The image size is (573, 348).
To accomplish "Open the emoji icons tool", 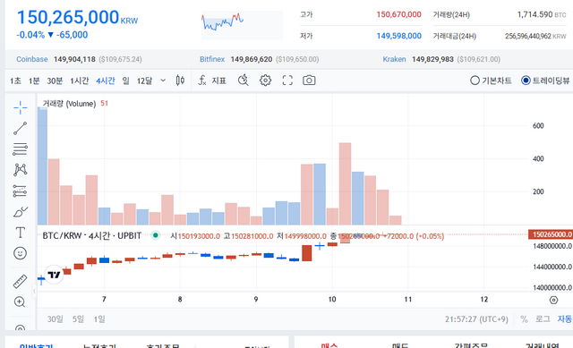I will (20, 253).
